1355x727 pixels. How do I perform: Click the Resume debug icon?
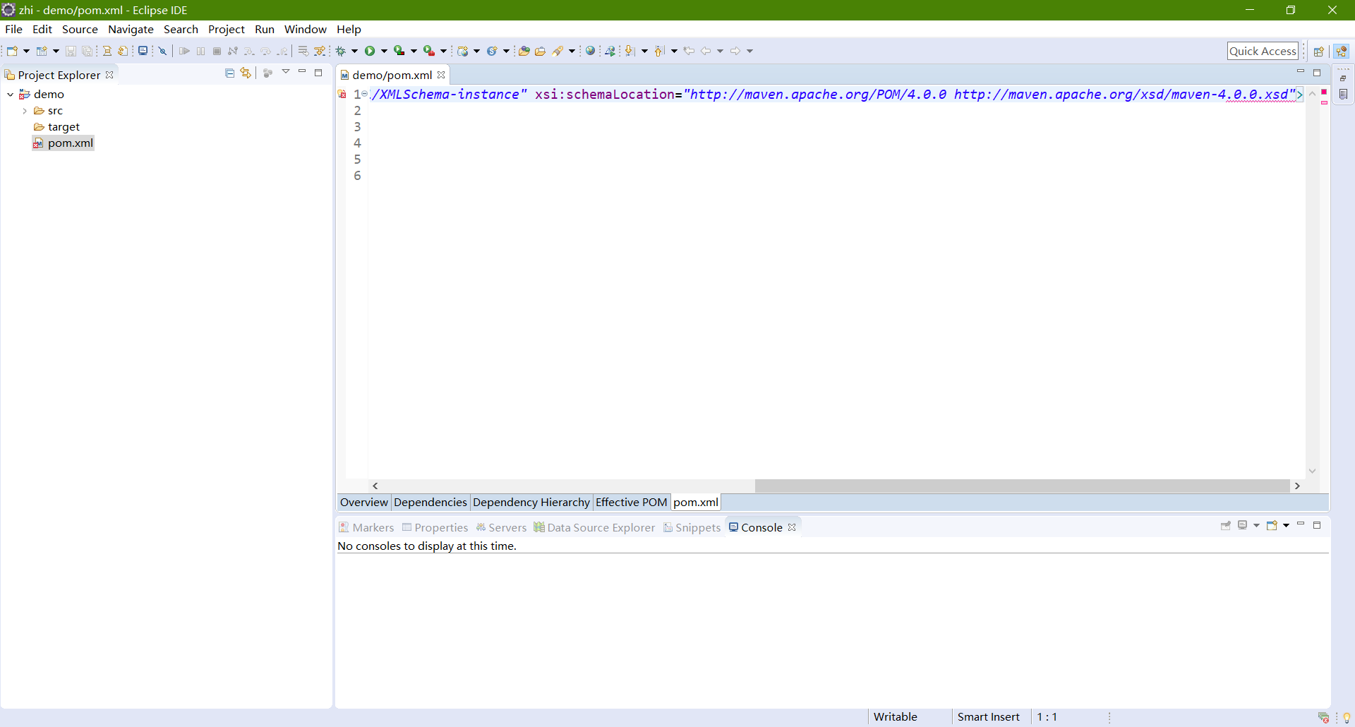[184, 51]
